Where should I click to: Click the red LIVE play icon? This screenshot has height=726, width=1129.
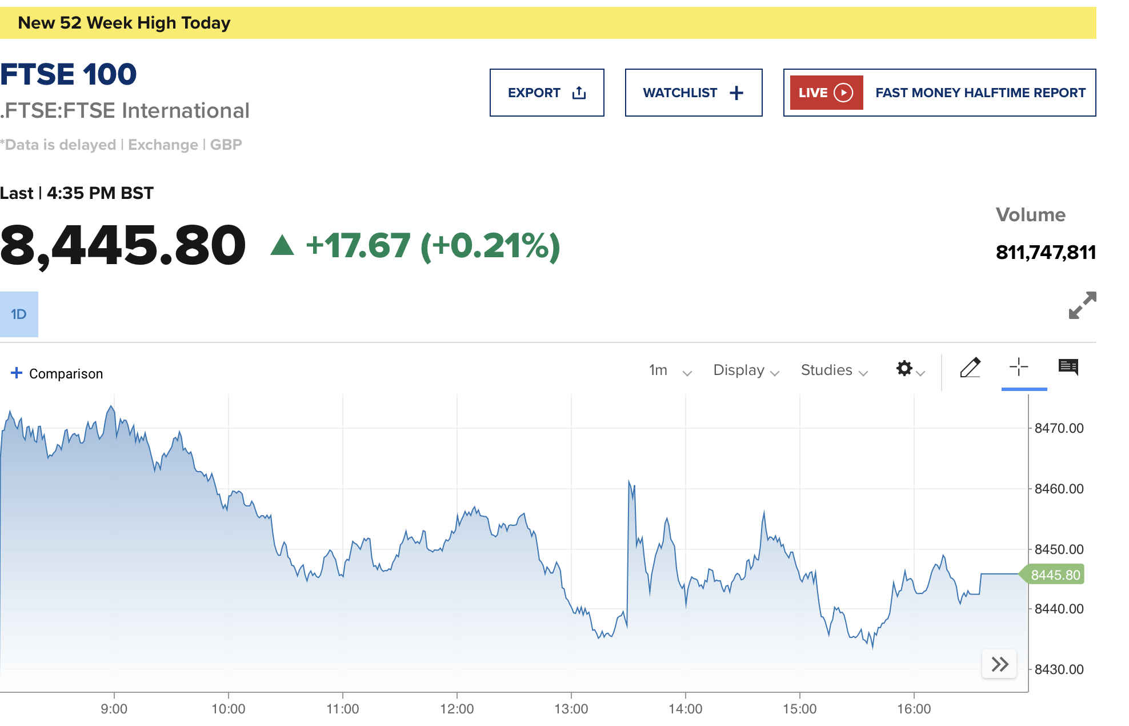pos(843,93)
